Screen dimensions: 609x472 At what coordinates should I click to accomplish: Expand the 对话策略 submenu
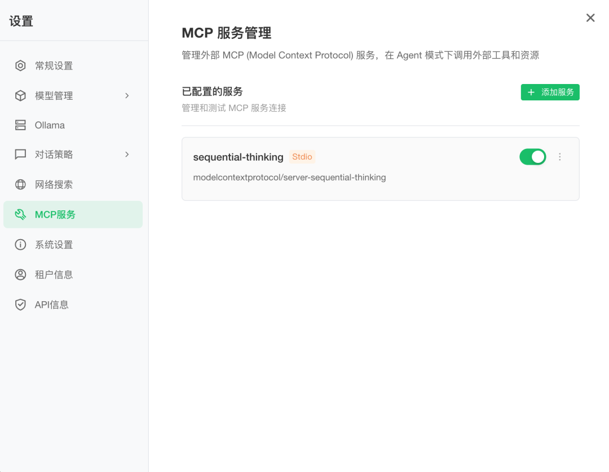coord(127,154)
